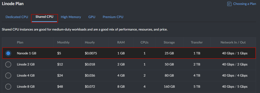Click the RAM column header
Image resolution: width=260 pixels, height=93 pixels.
pos(121,42)
